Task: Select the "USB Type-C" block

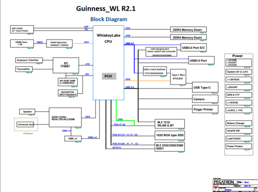Action: point(205,88)
